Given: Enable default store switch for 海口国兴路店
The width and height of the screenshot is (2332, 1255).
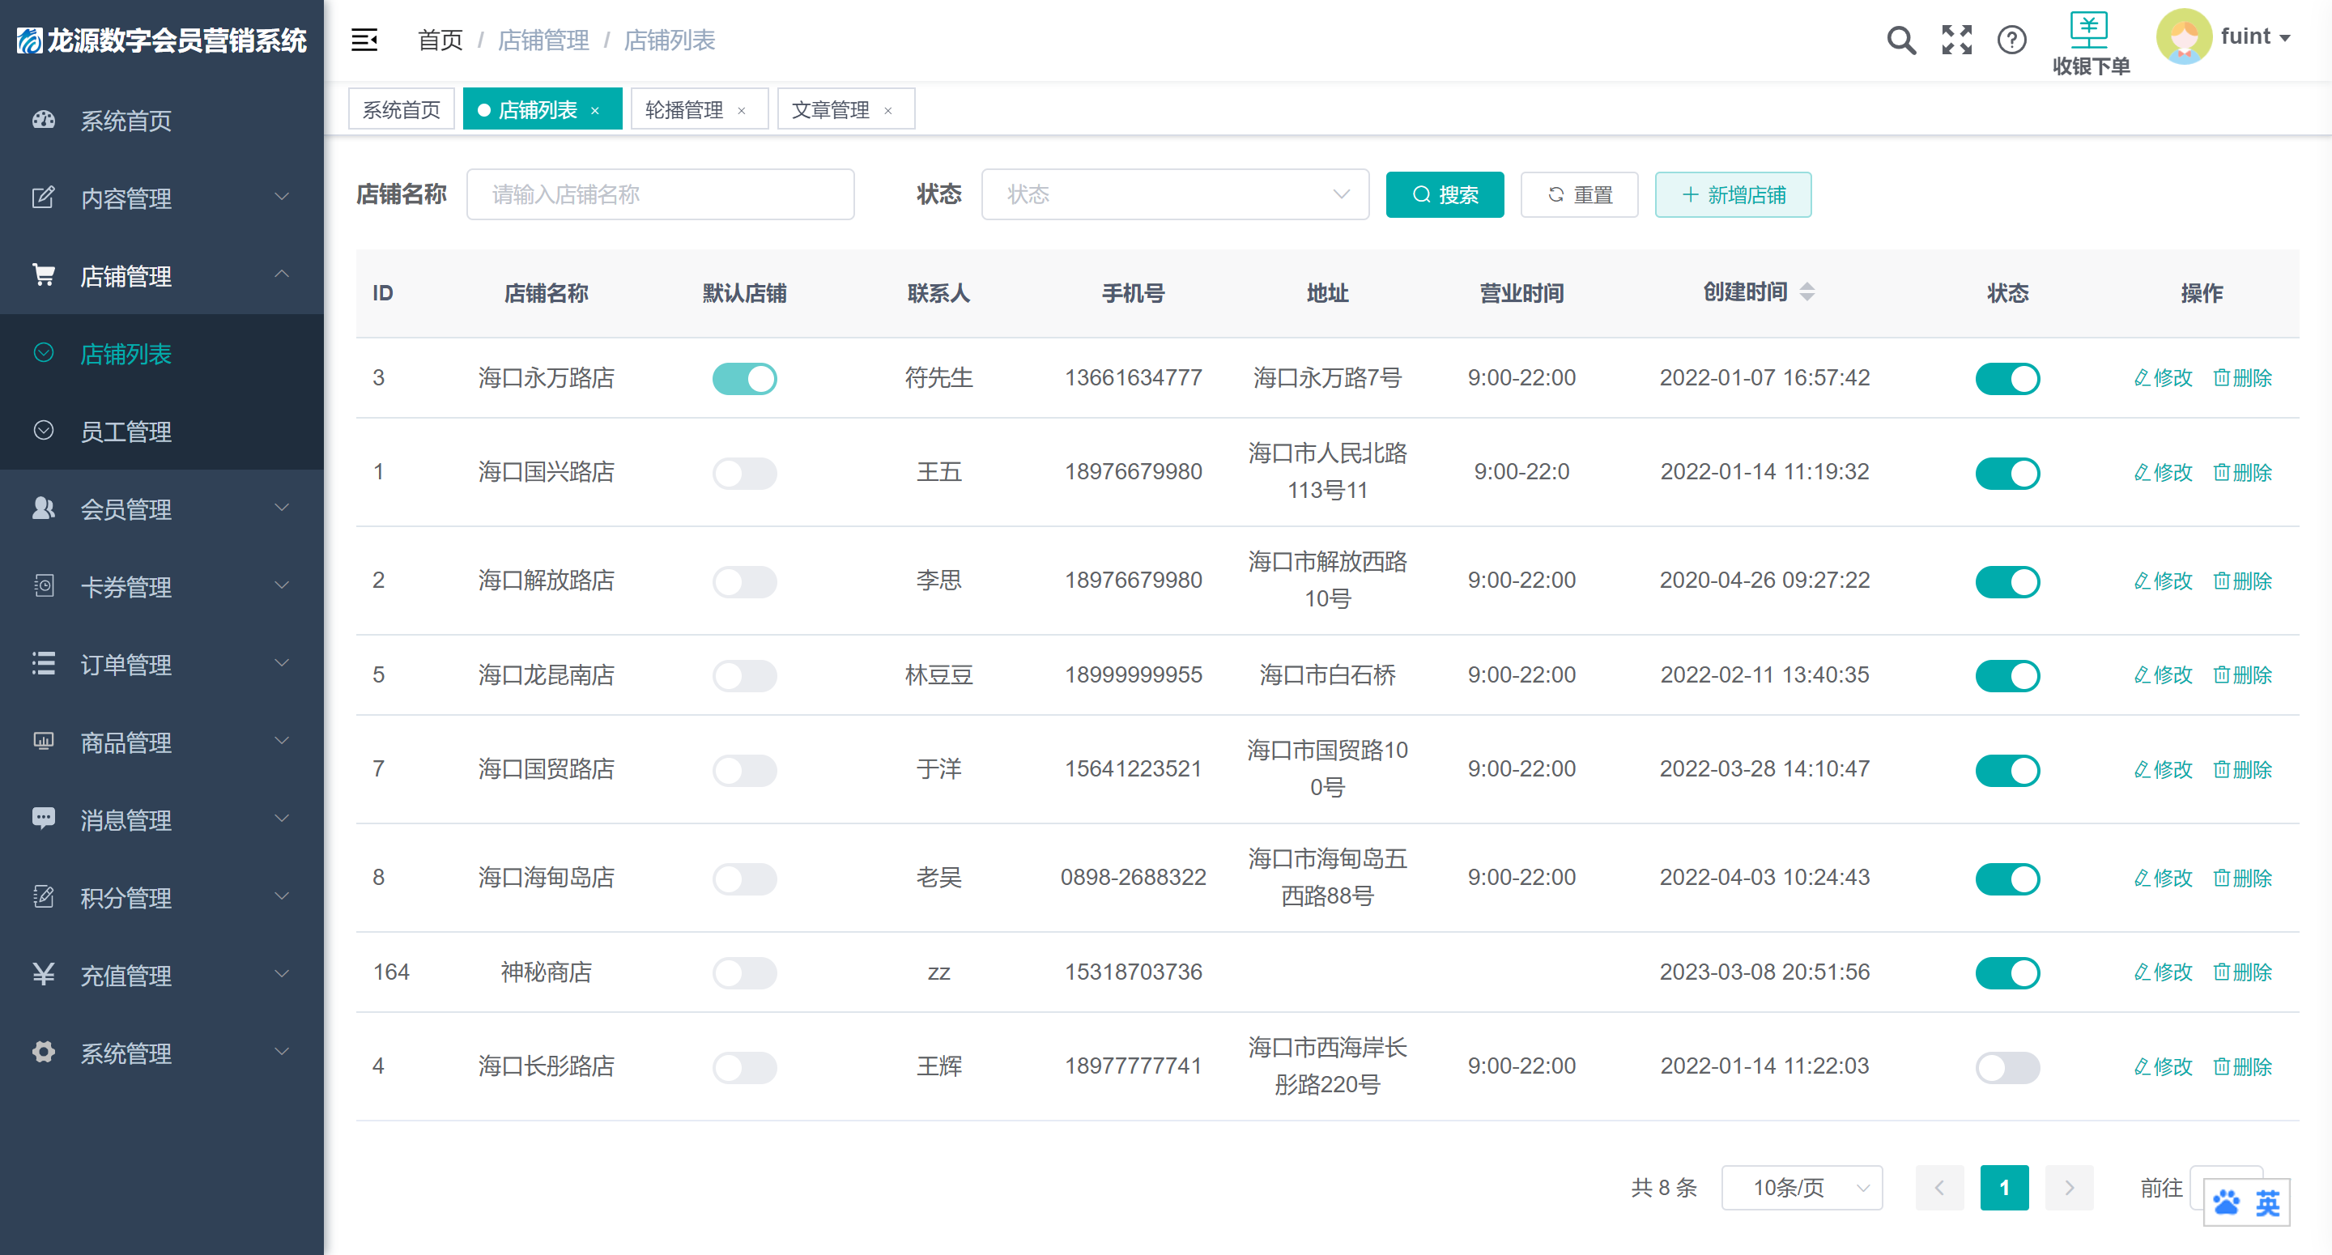Looking at the screenshot, I should (x=744, y=473).
